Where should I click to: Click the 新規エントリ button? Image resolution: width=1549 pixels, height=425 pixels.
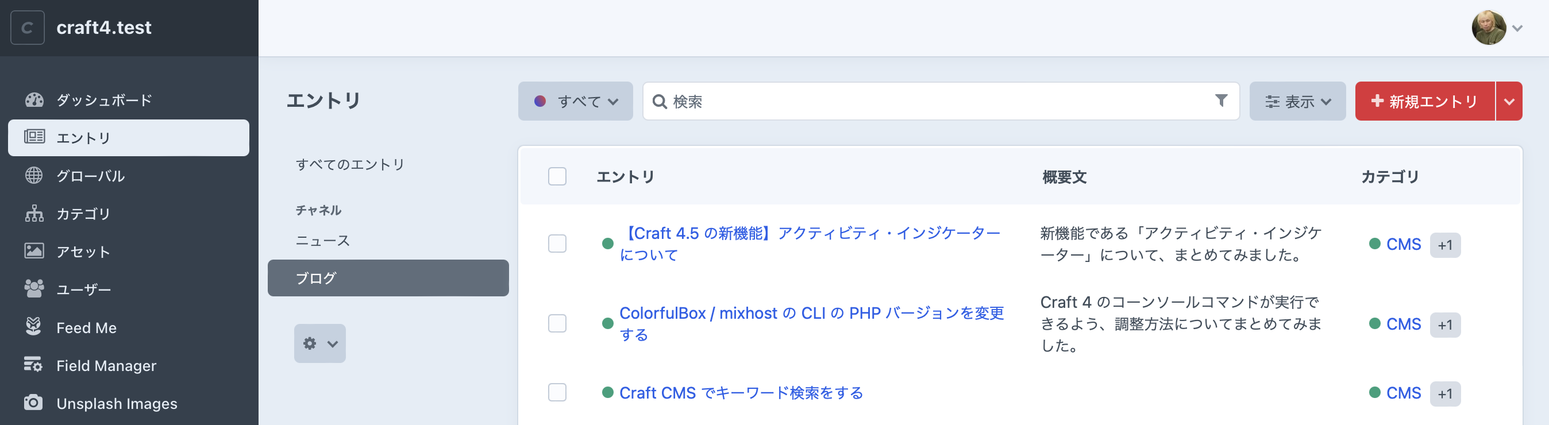(1424, 102)
